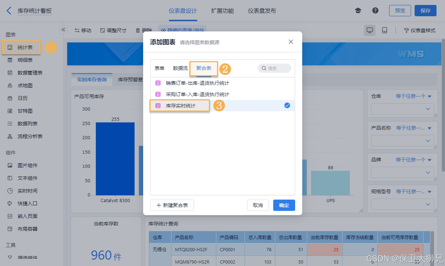Switch to mobile layout icon
Image resolution: width=445 pixels, height=266 pixels.
(x=385, y=30)
